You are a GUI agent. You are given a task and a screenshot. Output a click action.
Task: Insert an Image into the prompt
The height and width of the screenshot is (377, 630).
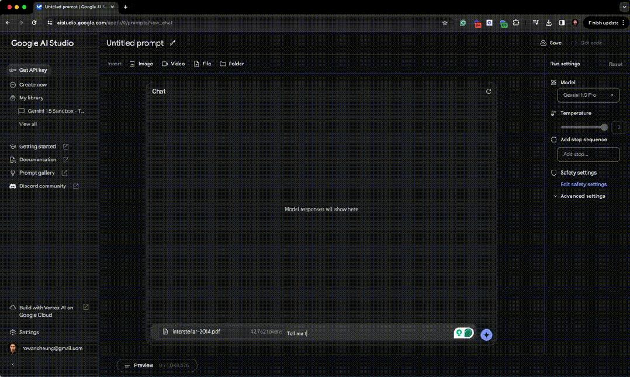pos(141,64)
